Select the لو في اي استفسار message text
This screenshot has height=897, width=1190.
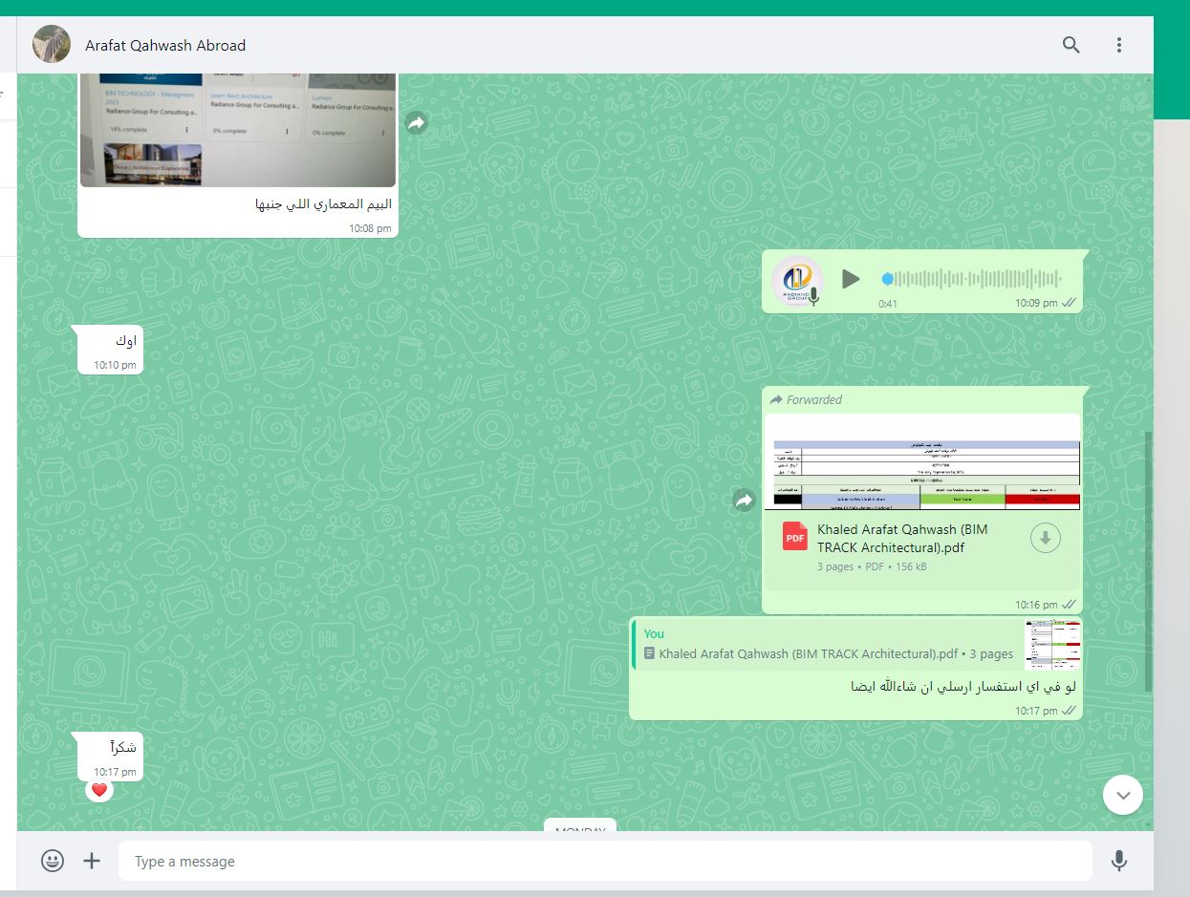pyautogui.click(x=963, y=687)
